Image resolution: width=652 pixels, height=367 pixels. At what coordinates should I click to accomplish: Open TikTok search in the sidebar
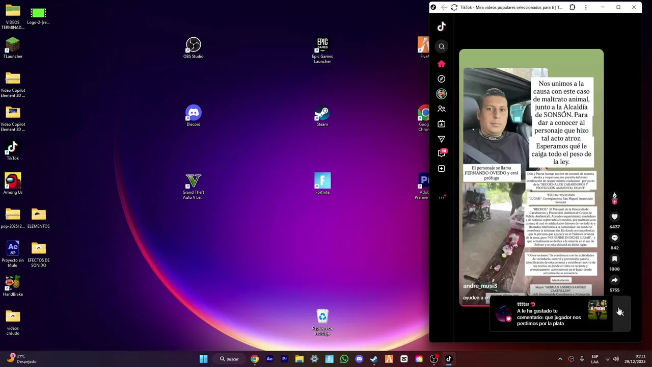(x=442, y=46)
